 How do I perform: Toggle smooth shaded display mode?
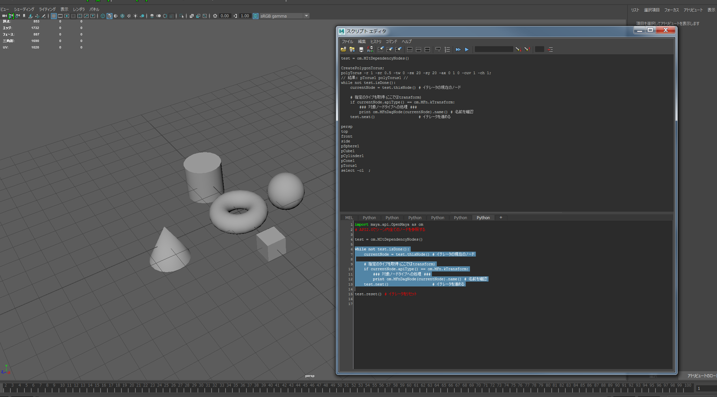coord(109,16)
